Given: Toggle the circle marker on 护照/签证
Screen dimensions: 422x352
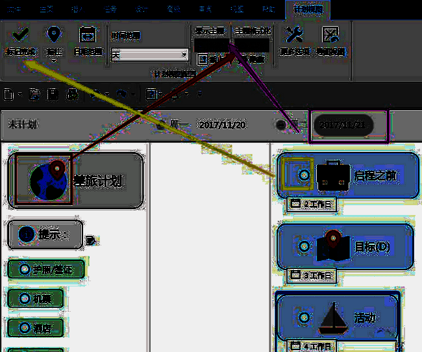Looking at the screenshot, I should tap(24, 268).
